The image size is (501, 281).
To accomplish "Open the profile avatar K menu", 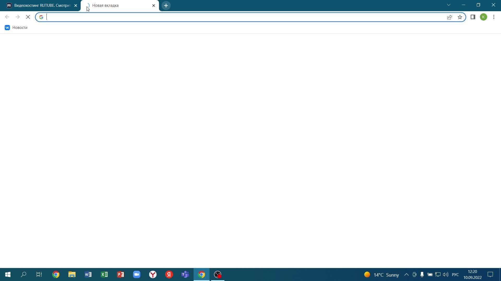I will [x=483, y=17].
